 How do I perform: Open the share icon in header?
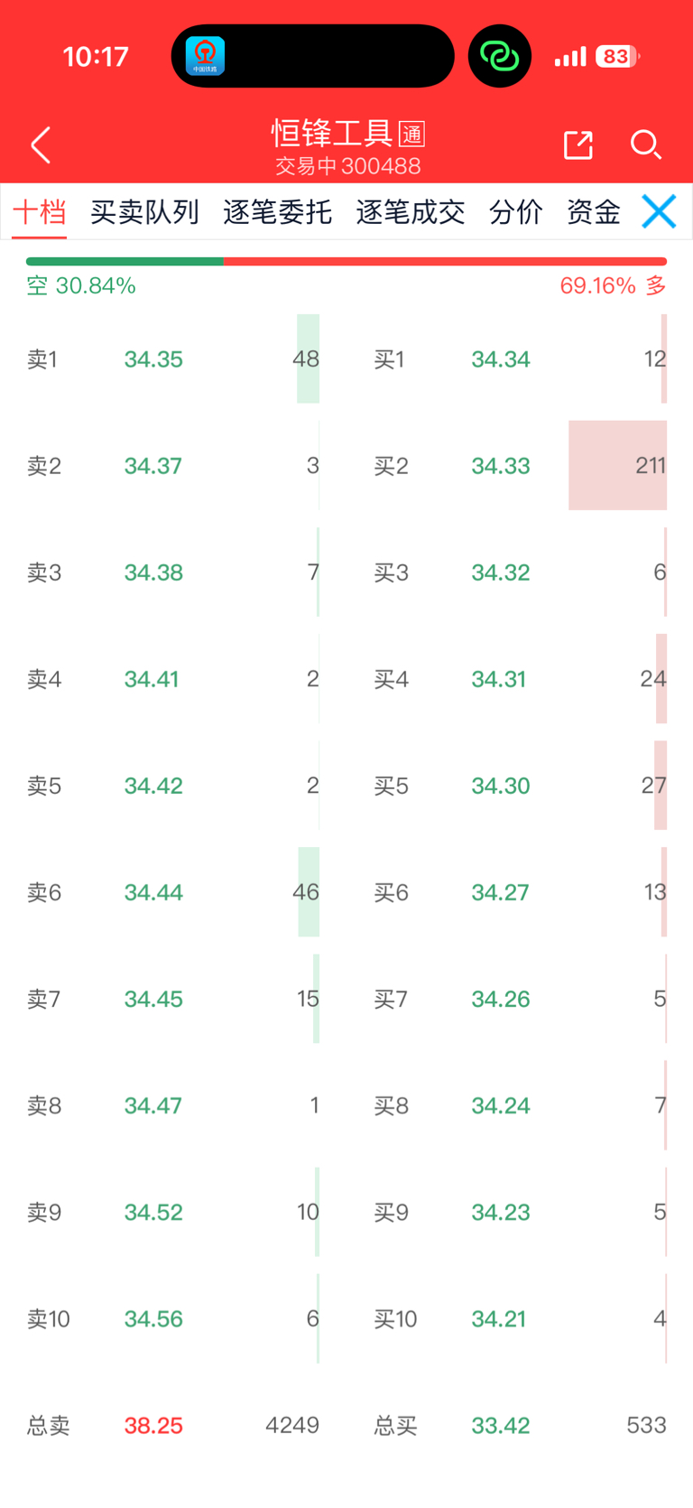coord(577,144)
